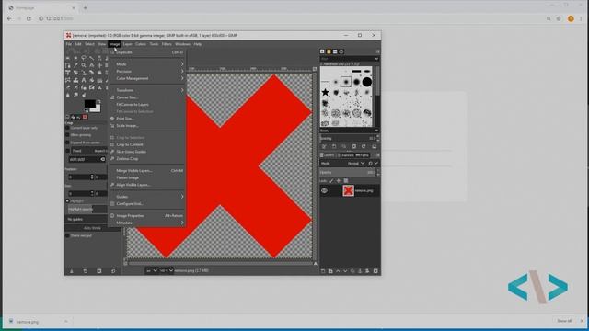The width and height of the screenshot is (589, 331).
Task: Save tool preset icon below tool options
Action: point(72,271)
